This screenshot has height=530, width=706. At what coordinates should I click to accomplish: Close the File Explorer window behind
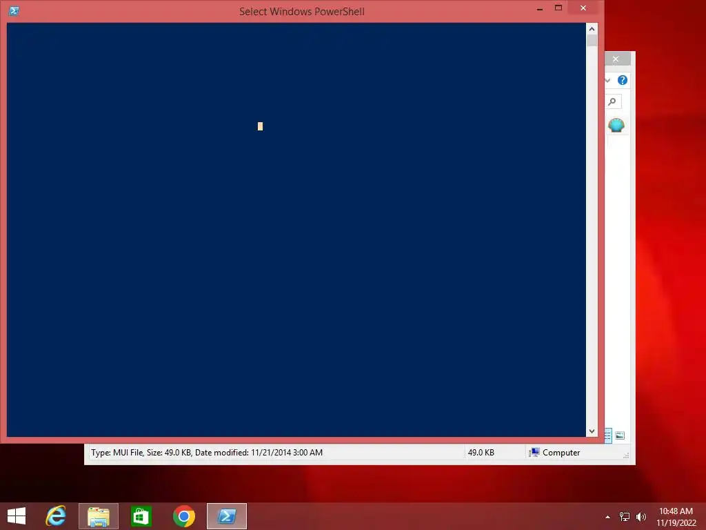tap(616, 59)
